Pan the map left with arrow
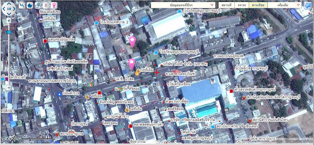The width and height of the screenshot is (314, 145). click(x=4, y=9)
